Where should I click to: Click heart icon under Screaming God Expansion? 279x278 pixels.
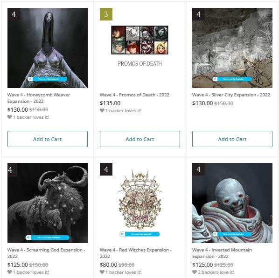coord(10,272)
